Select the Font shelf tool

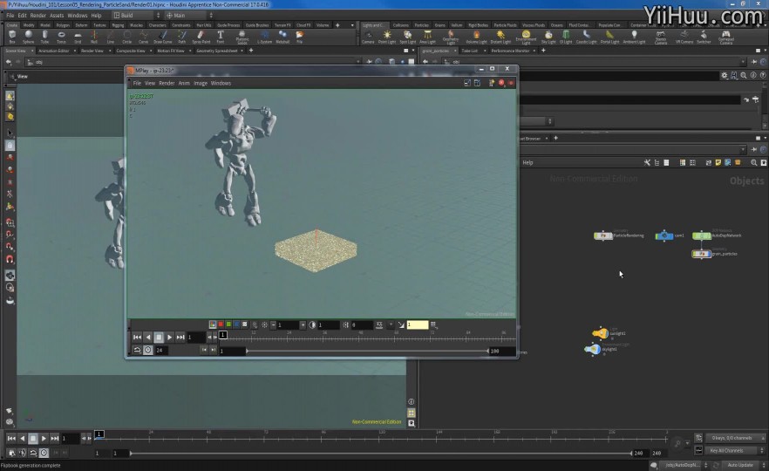point(221,37)
